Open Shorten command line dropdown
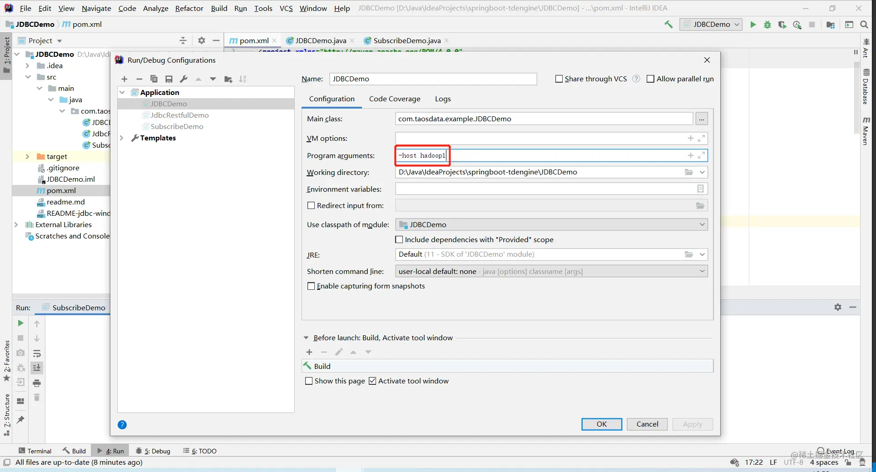Screen dimensions: 876x472 (x=551, y=272)
